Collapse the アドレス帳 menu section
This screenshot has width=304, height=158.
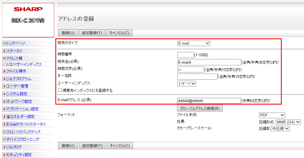5,58
